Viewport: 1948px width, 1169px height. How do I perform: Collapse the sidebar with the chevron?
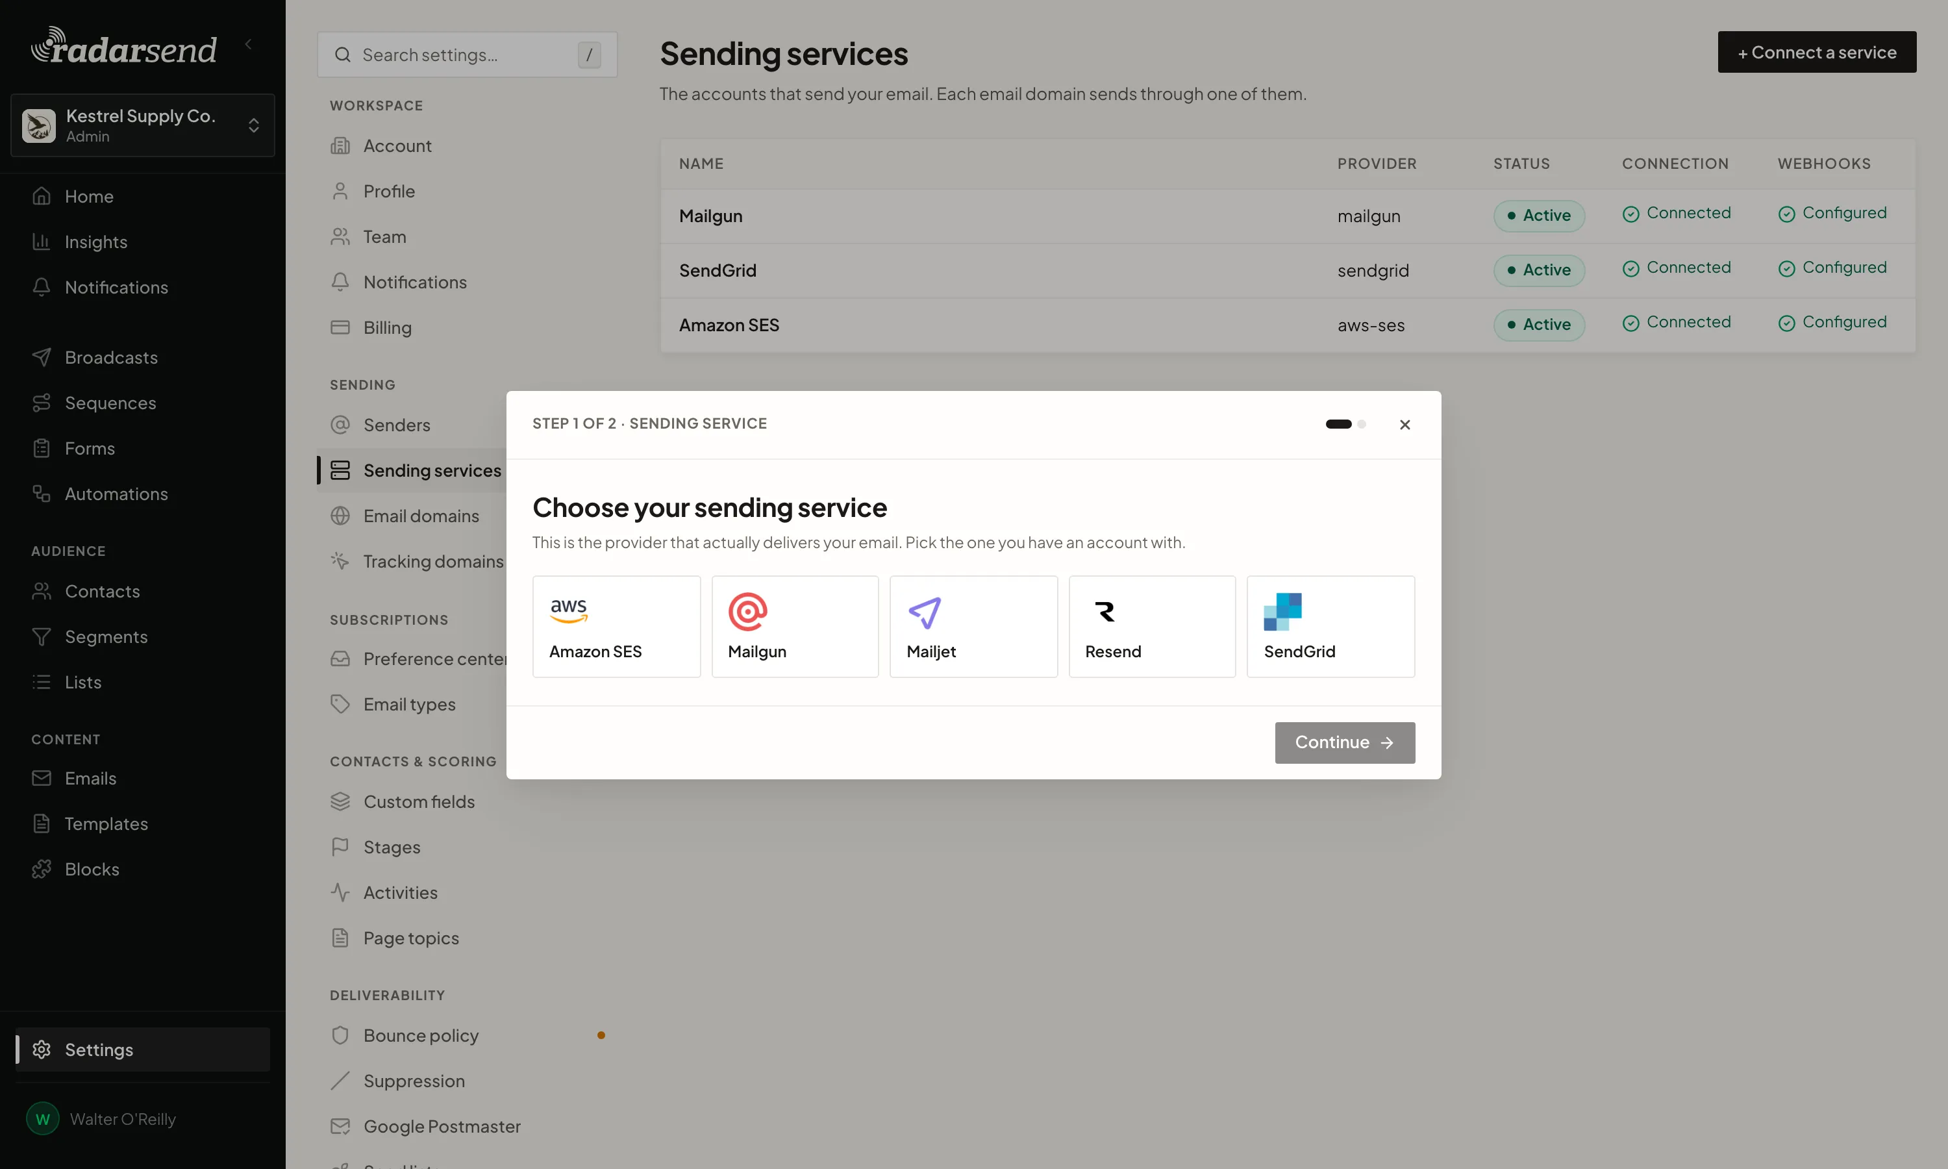pos(249,44)
